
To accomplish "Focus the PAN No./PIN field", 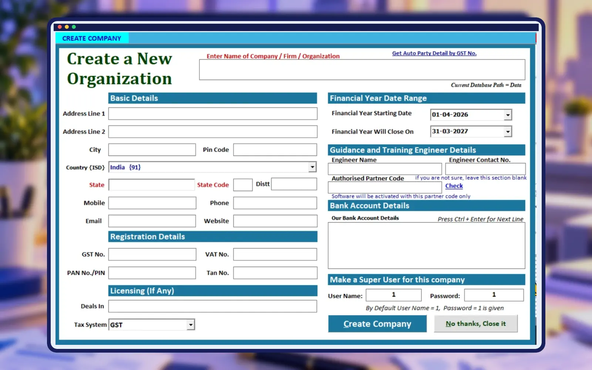I will [x=152, y=273].
